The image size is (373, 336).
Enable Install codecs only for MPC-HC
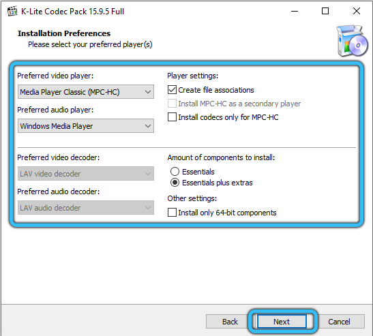pyautogui.click(x=172, y=117)
